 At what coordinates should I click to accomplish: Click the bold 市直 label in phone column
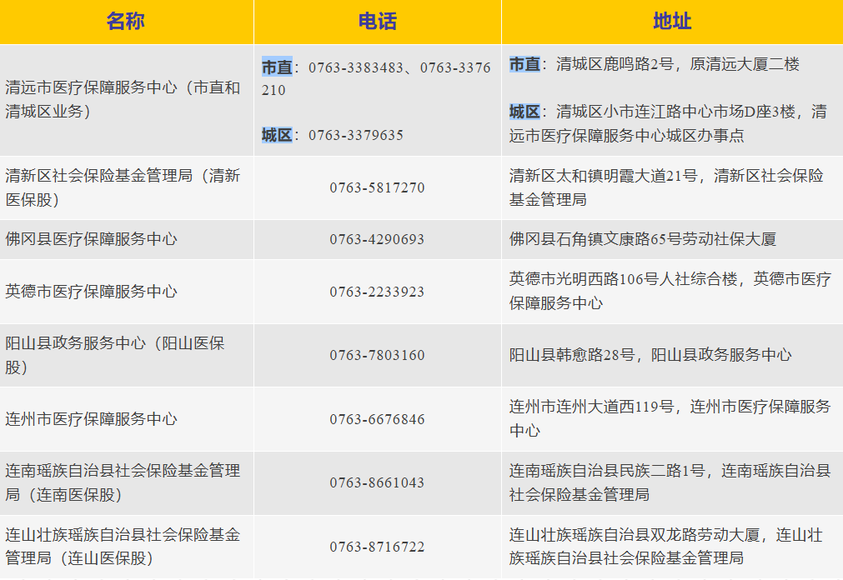pos(277,67)
